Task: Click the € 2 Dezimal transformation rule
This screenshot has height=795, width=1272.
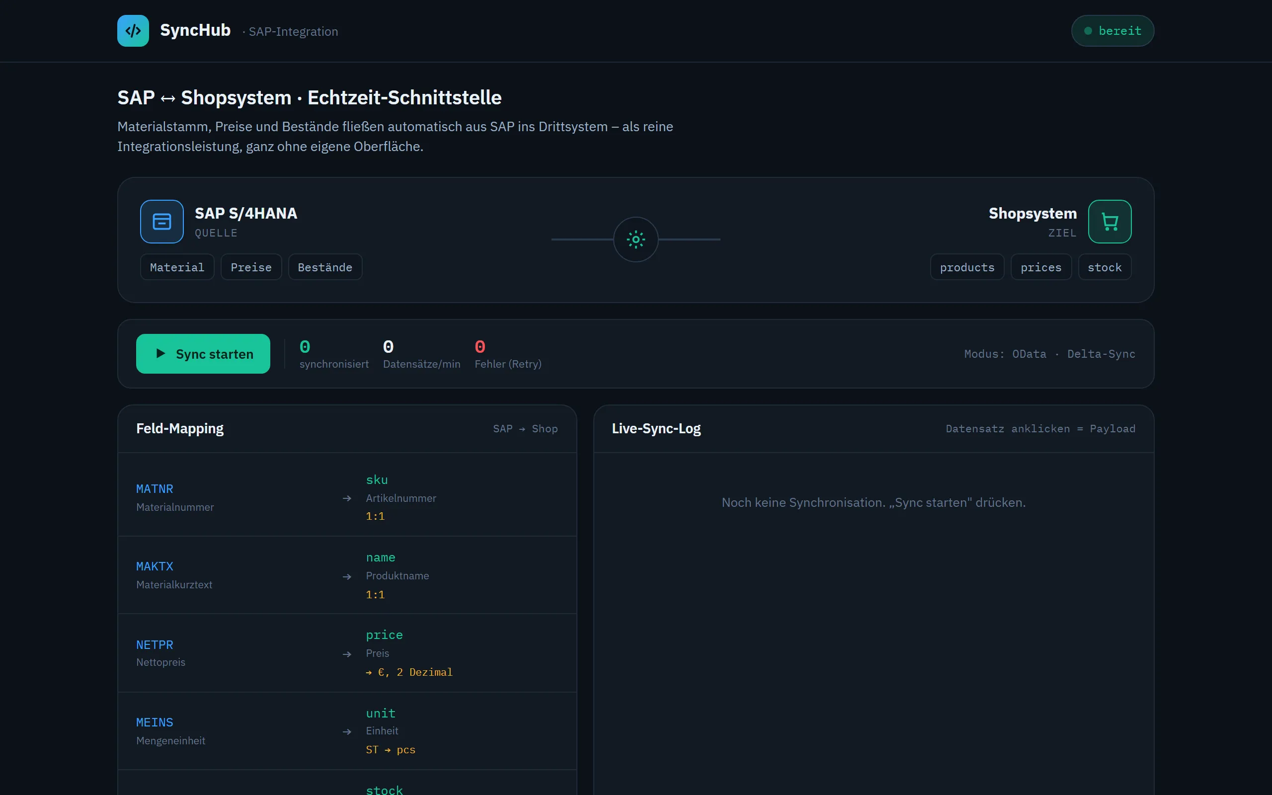Action: coord(409,672)
